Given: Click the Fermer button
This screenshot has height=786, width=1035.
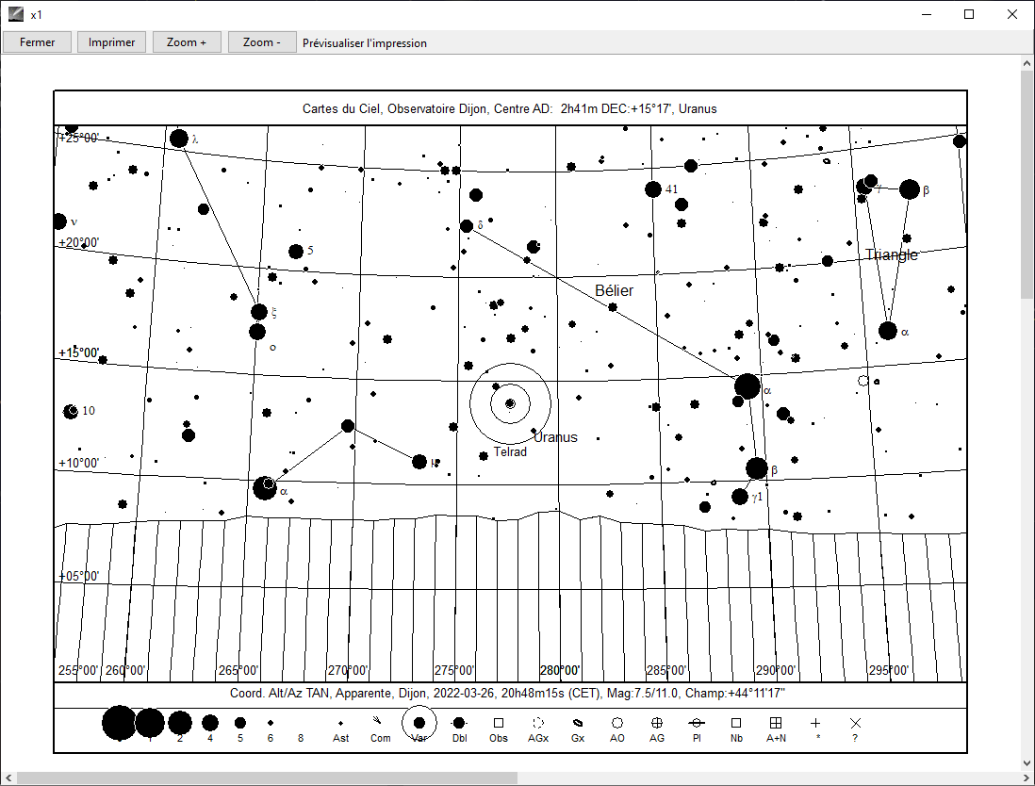Looking at the screenshot, I should [38, 42].
